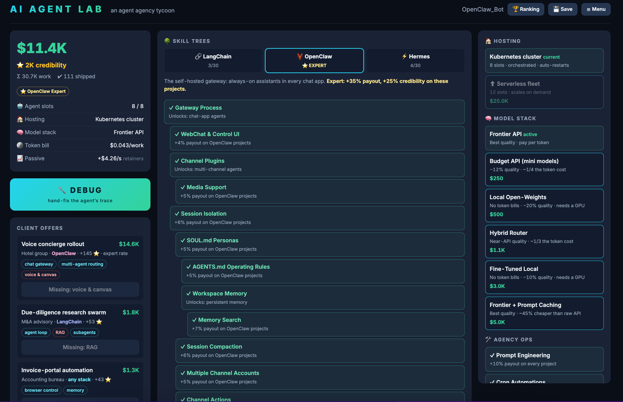Click the OpenClaw Expert badge
Screen dimensions: 623x402
click(43, 91)
